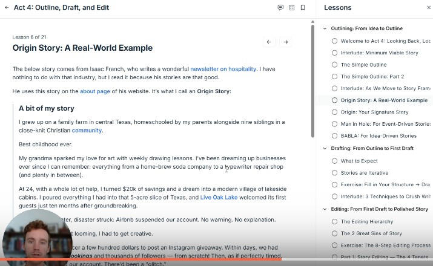Click the back arrow beside Act 4 title
This screenshot has height=266, width=433.
click(x=7, y=8)
